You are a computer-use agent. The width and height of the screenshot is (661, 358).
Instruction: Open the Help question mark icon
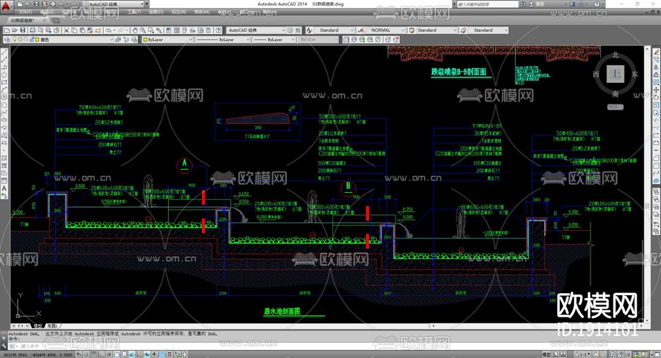597,3
